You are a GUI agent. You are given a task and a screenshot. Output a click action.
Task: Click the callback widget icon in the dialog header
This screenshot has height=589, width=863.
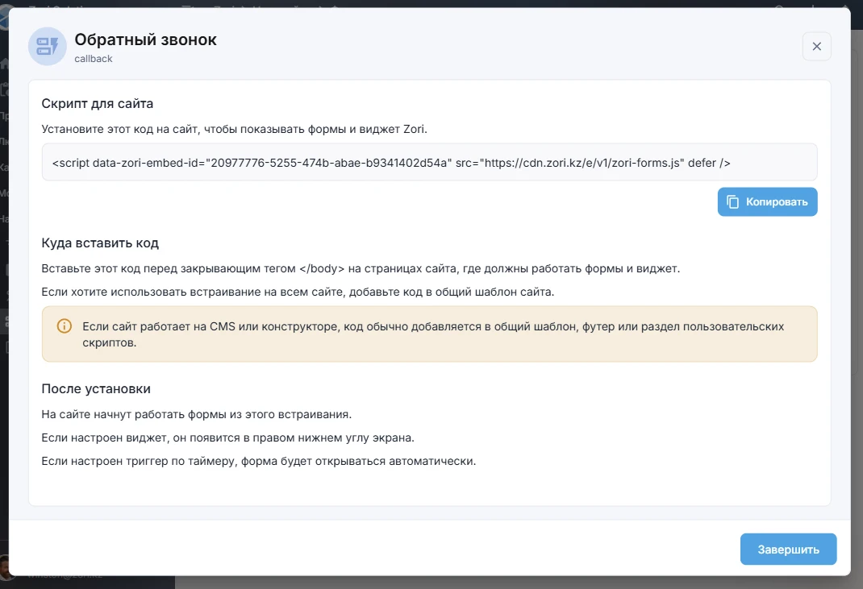(46, 46)
